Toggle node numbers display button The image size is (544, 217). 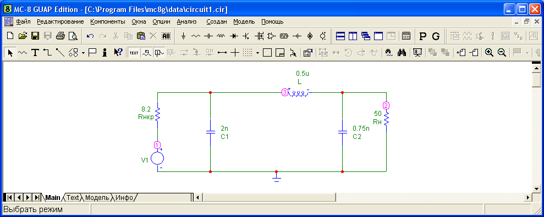160,53
